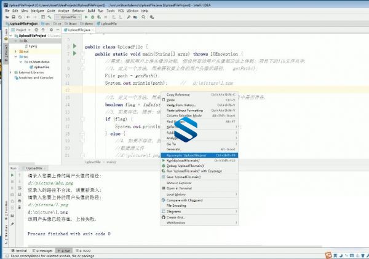This screenshot has width=369, height=259.
Task: Click the Build Project hammer icon
Action: click(49, 17)
